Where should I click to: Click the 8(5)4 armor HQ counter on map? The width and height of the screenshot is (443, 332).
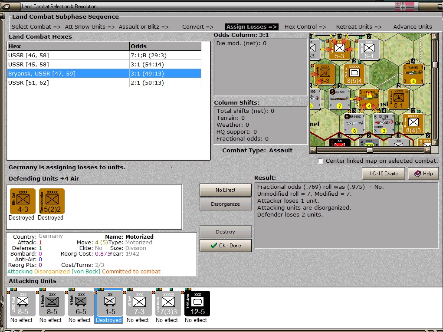click(x=354, y=74)
